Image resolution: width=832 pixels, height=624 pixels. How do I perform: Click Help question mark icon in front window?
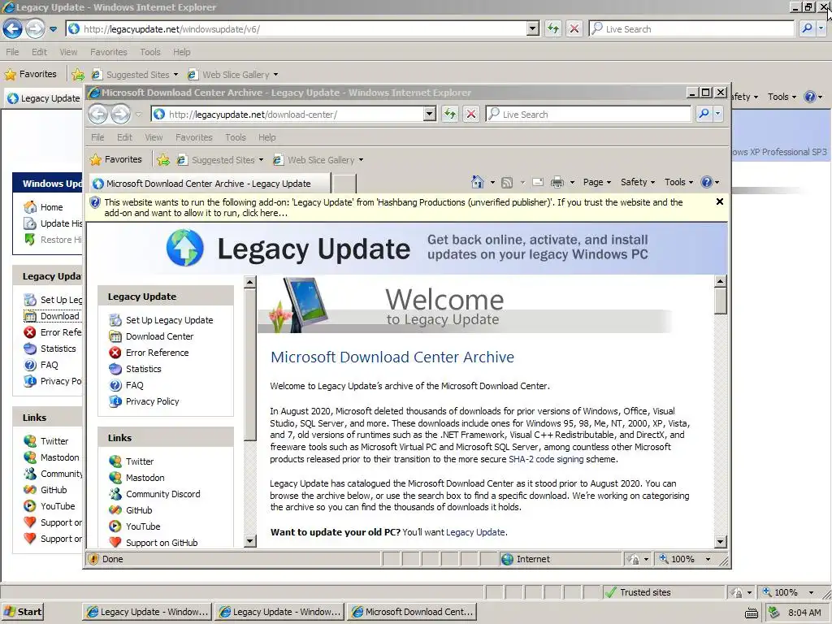coord(706,182)
